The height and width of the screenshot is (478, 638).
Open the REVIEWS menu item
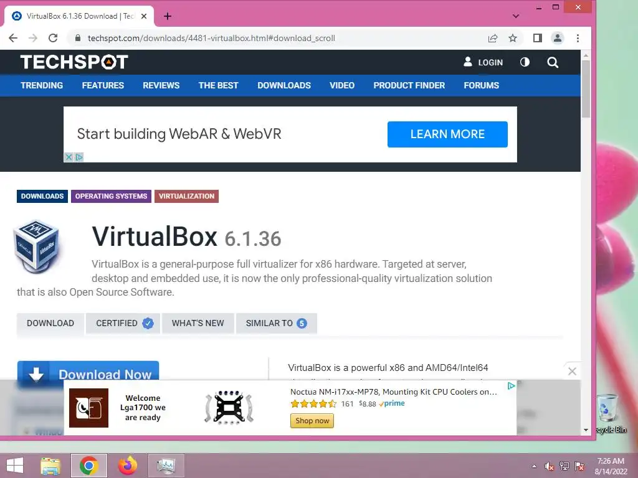coord(161,85)
